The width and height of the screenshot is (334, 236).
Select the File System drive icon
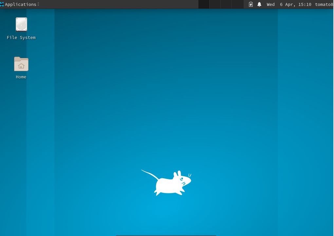click(x=21, y=25)
